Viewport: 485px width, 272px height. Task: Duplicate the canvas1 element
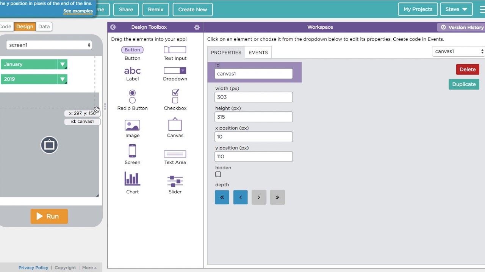[464, 84]
